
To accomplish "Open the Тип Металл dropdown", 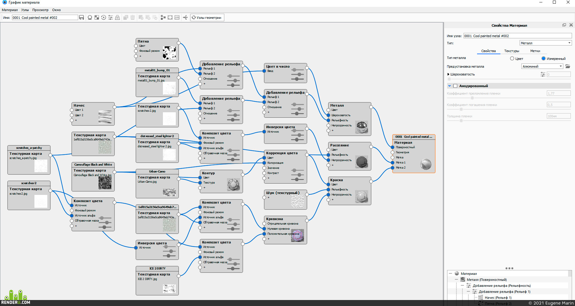I will click(x=546, y=43).
